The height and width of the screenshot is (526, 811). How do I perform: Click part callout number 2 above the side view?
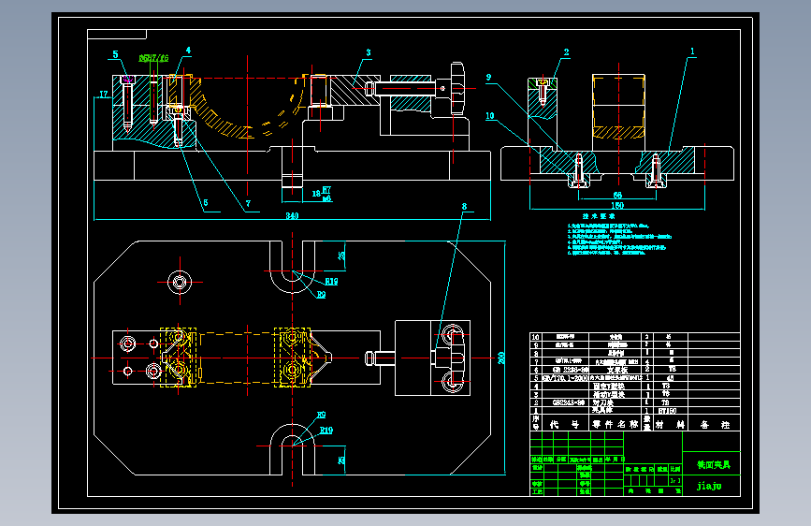tap(566, 52)
